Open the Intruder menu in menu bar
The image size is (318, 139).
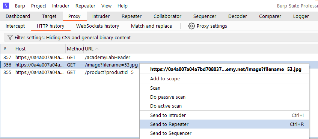coord(61,6)
